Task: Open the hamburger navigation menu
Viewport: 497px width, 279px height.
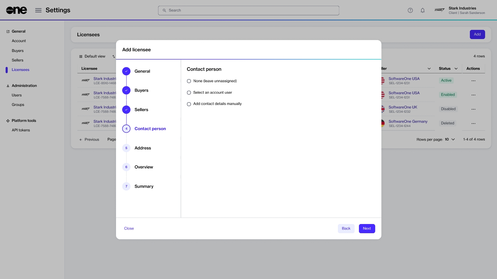Action: 38,10
